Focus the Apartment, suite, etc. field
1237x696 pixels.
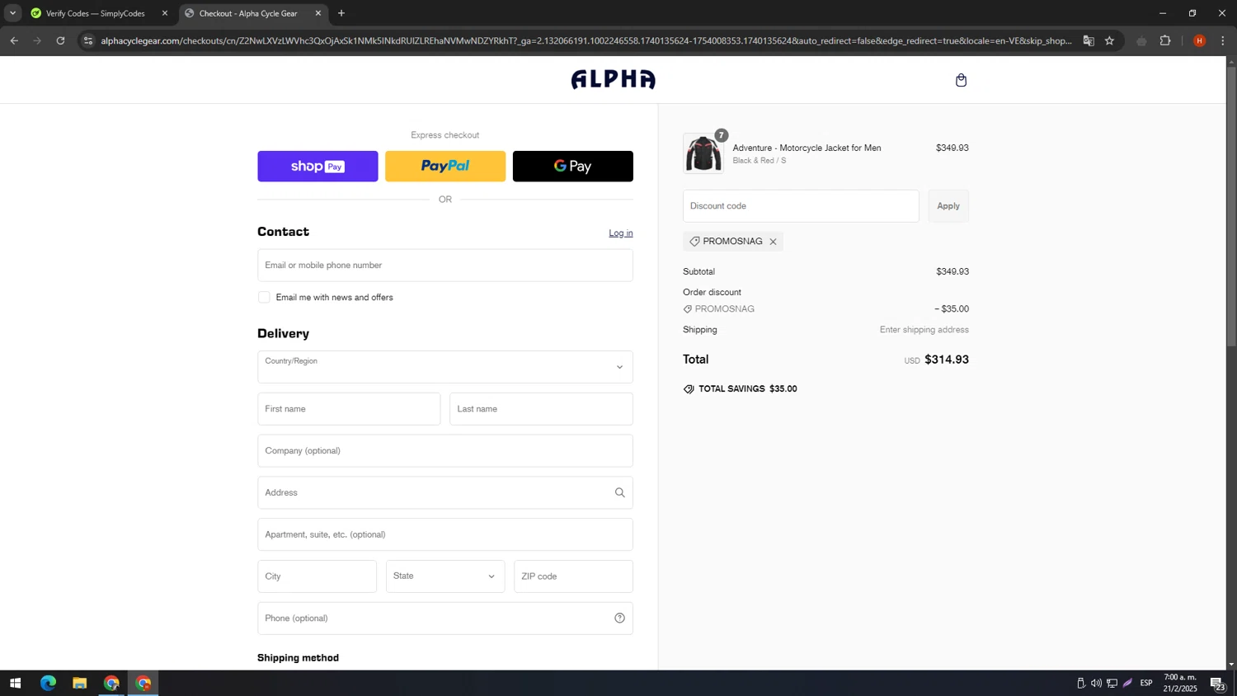[444, 534]
